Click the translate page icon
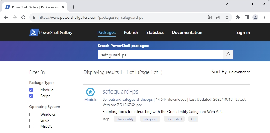270x133 pixels. (x=210, y=17)
